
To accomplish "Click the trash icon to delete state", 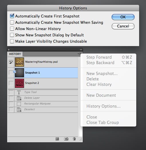I will pos(74,139).
